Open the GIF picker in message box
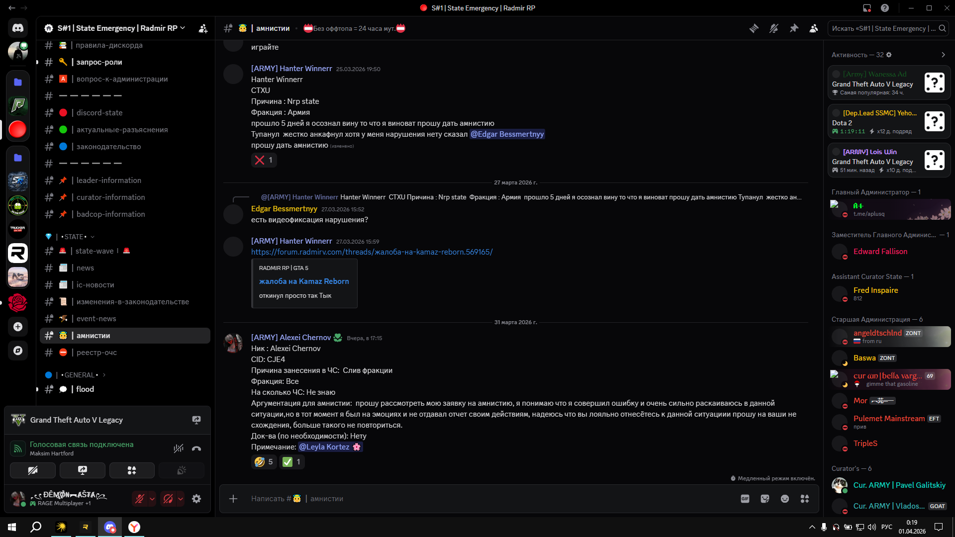Image resolution: width=955 pixels, height=537 pixels. (x=745, y=499)
